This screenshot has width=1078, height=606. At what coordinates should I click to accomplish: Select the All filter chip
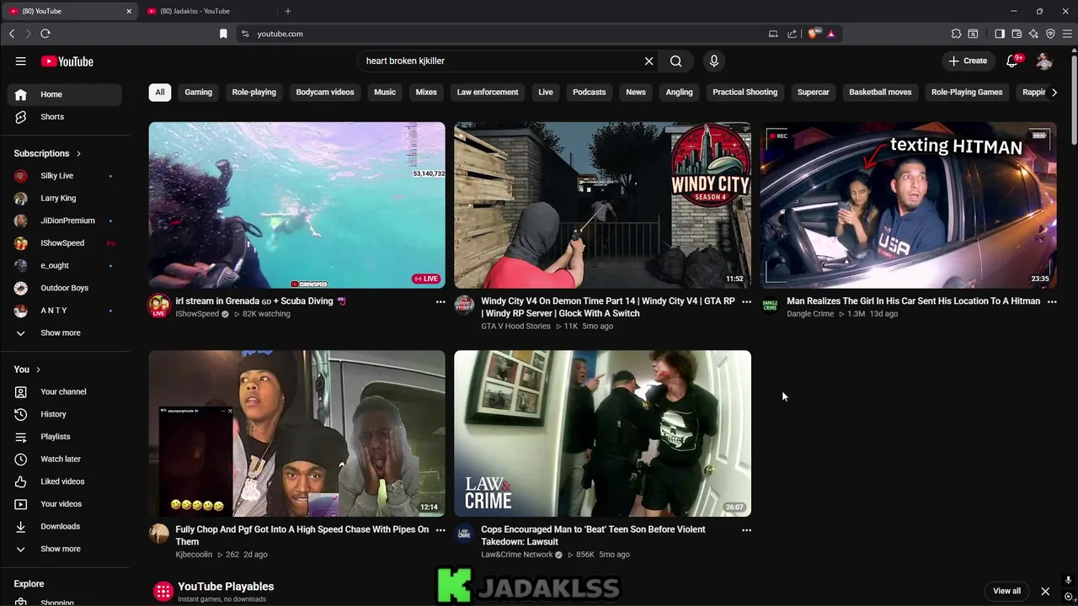[160, 93]
